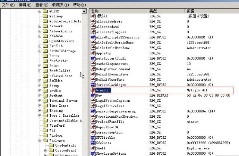Click the Prefetcher folder icon
This screenshot has width=239, height=156.
point(45,61)
